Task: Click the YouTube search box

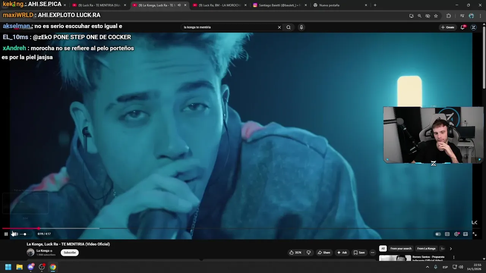Action: tap(230, 27)
